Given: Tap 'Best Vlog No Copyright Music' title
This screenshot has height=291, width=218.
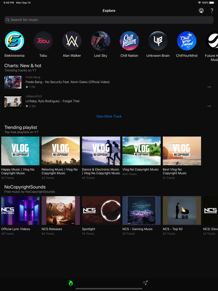Looking at the screenshot, I should click(x=174, y=171).
